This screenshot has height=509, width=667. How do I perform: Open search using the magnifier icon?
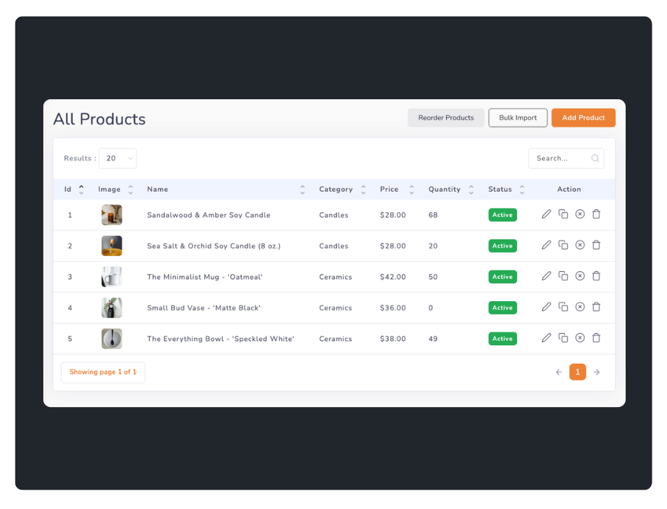[x=594, y=158]
